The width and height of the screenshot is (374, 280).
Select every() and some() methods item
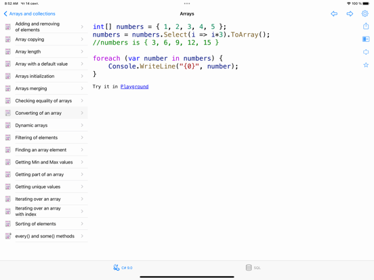(44, 236)
